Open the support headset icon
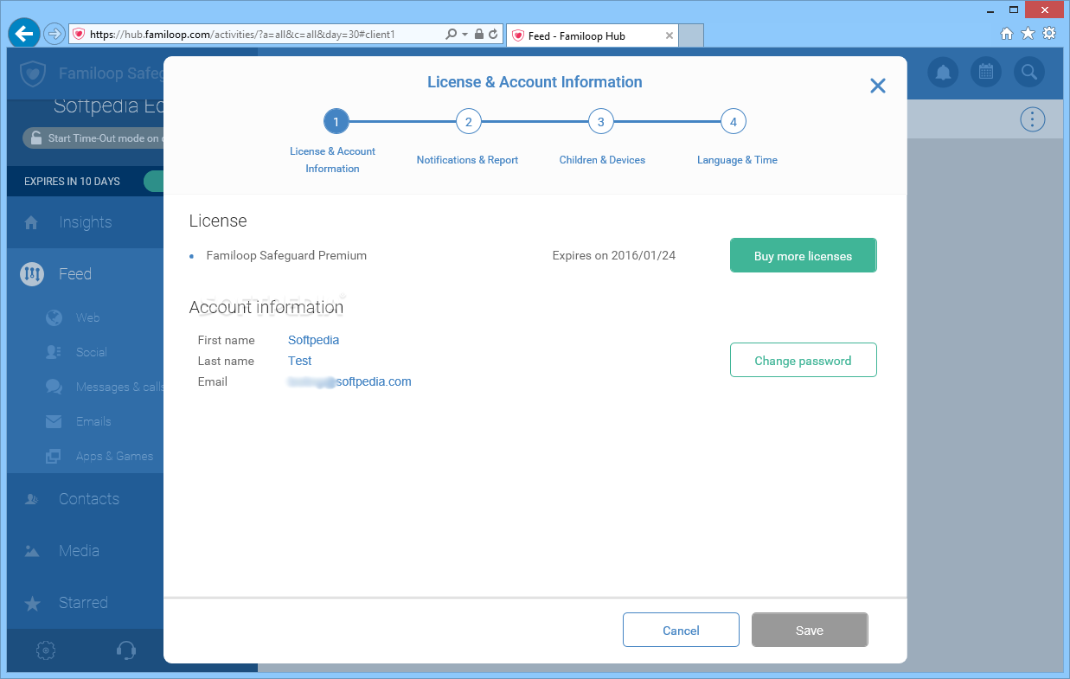 125,650
